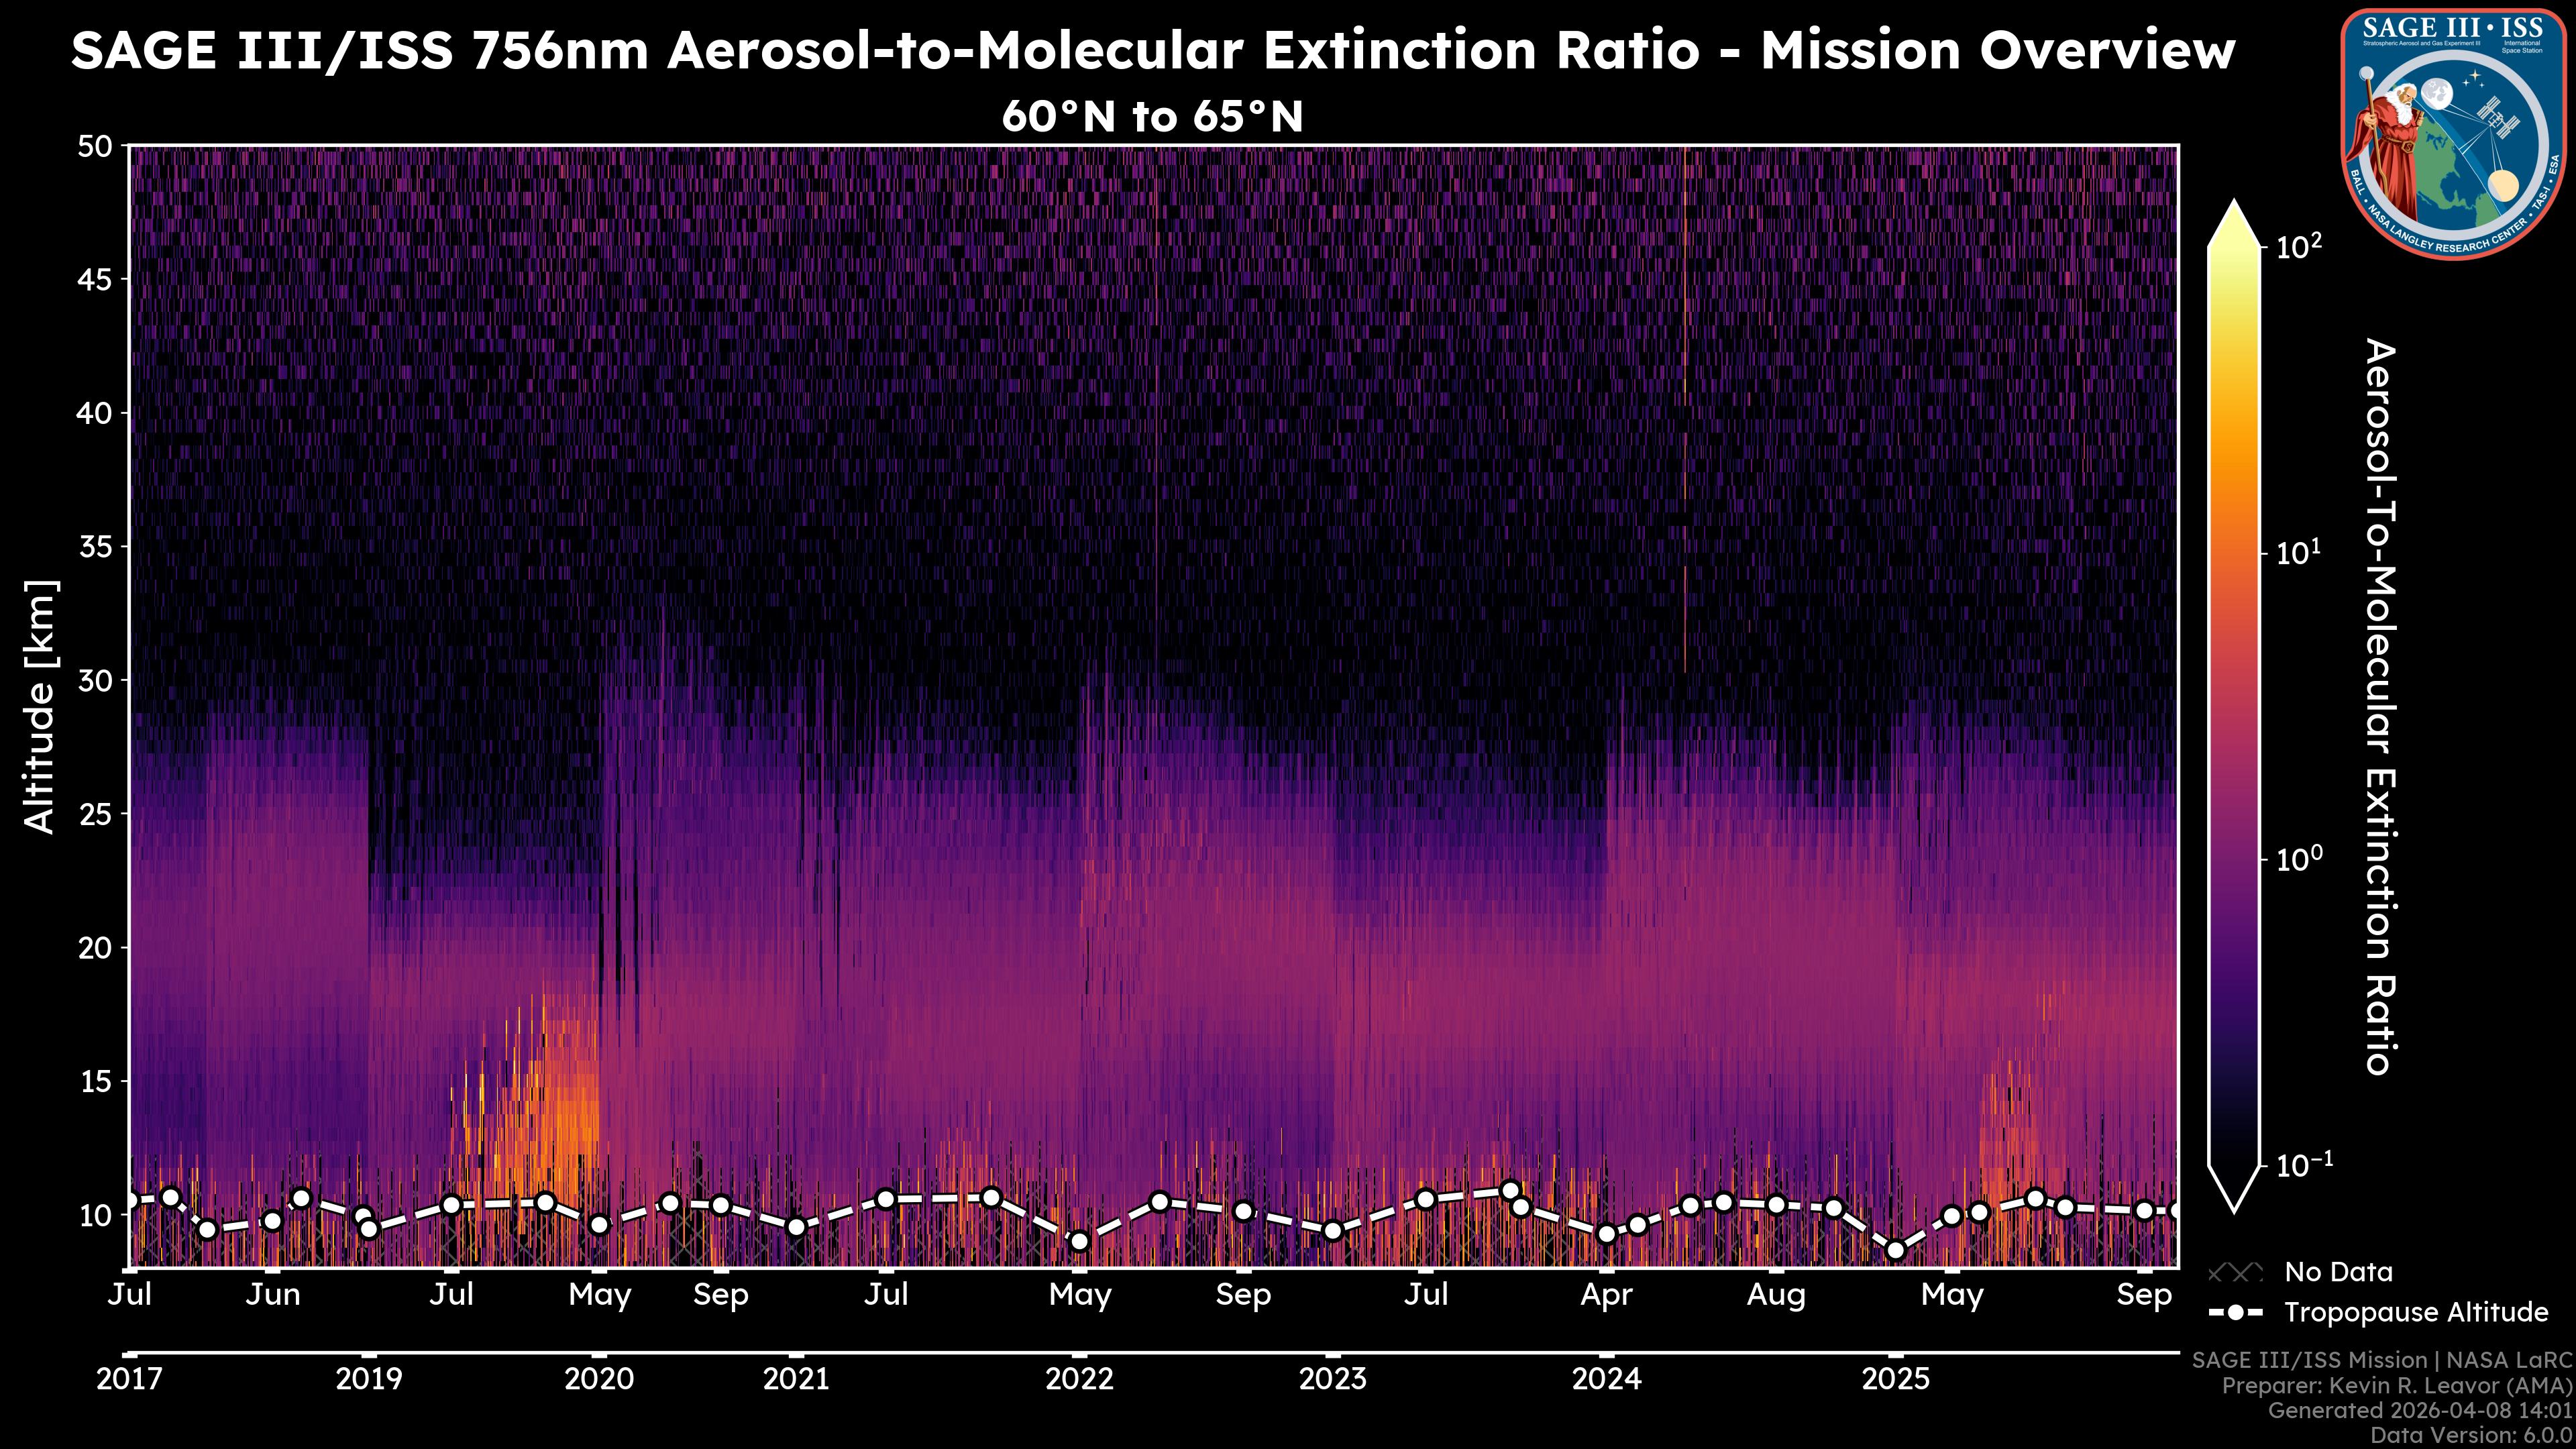Screen dimensions: 2576x1449
Task: Click the colorbar at the 10¹ level
Action: point(2235,553)
